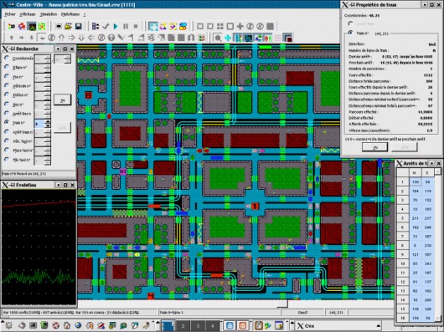The height and width of the screenshot is (332, 444).
Task: Click the blue play simulation button
Action: 116,26
